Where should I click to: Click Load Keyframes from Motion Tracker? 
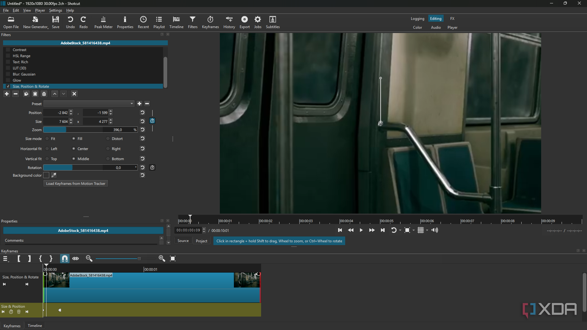coord(76,184)
